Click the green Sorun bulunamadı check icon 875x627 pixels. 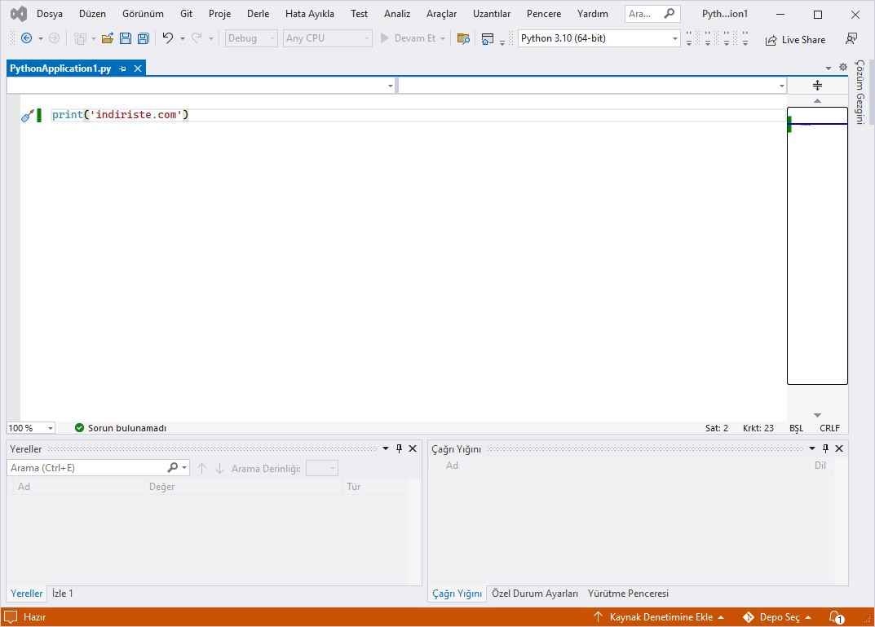[x=79, y=428]
